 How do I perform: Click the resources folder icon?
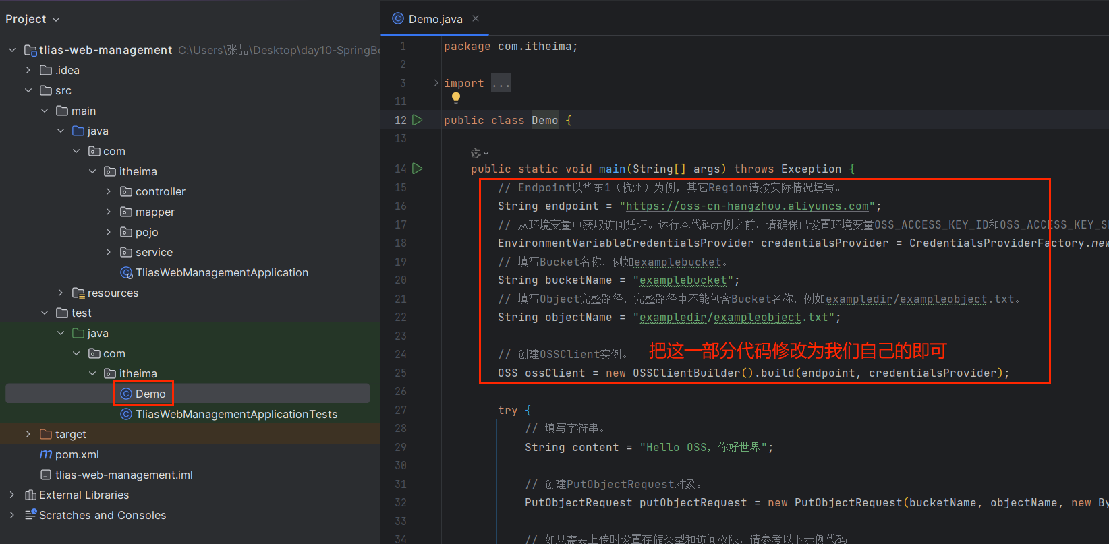78,293
